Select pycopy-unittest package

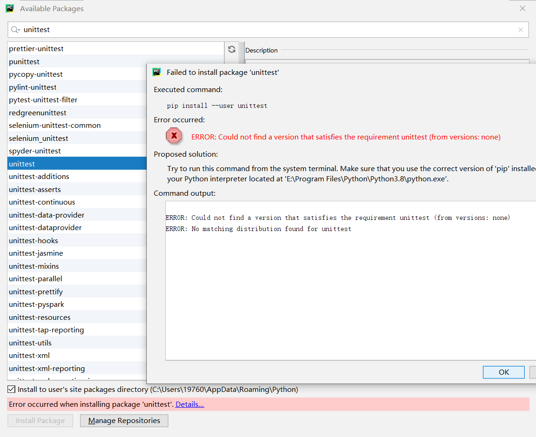[77, 74]
